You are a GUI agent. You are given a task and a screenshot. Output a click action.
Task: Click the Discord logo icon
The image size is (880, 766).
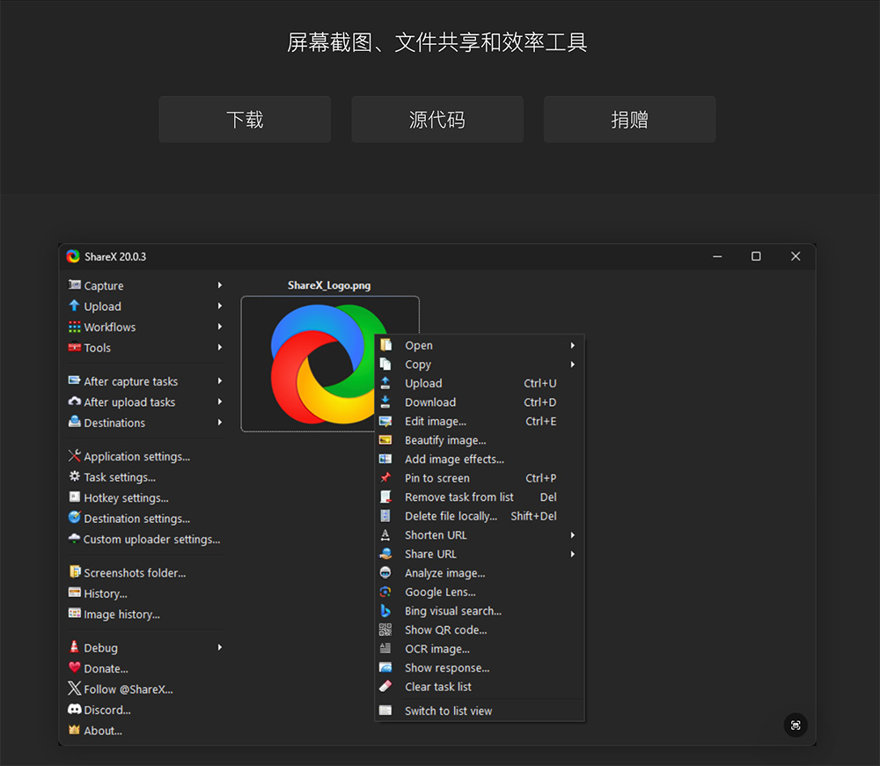pos(74,709)
